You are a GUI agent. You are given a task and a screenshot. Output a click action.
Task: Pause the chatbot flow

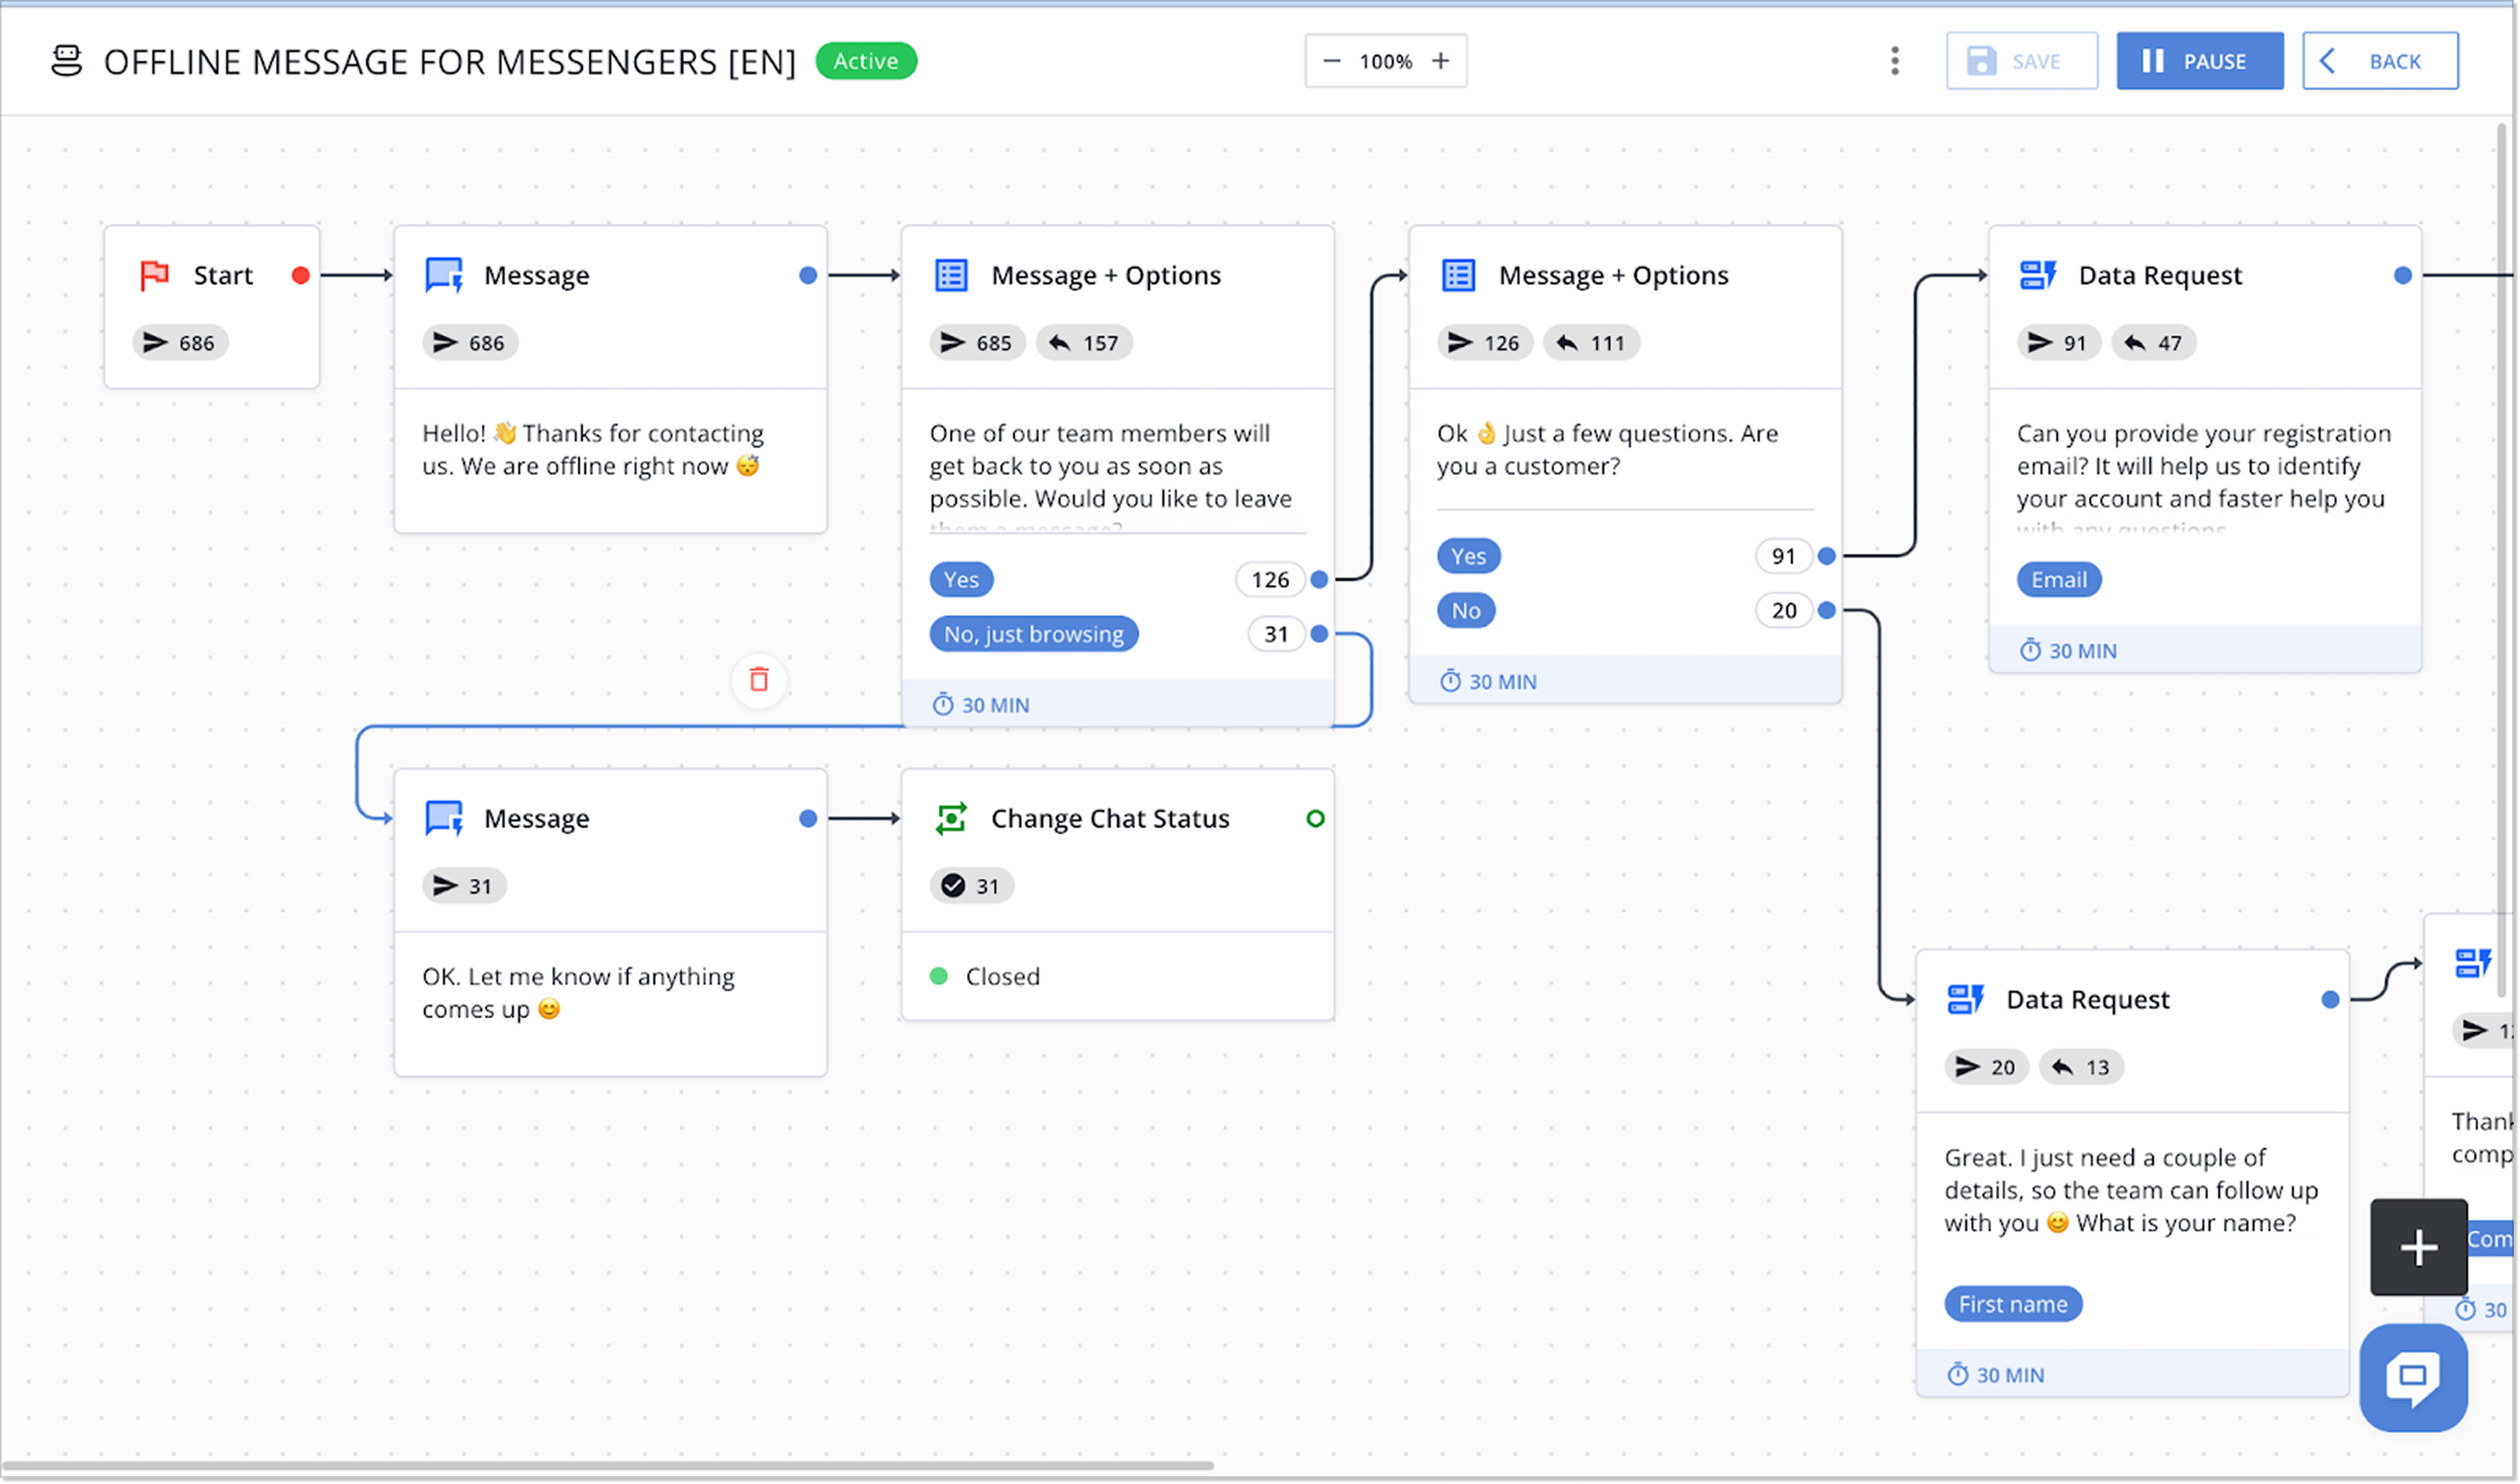pyautogui.click(x=2200, y=61)
